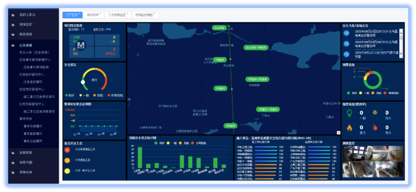416x192 pixels.
Task: Click the 2号竖井 map marker label
Action: pyautogui.click(x=220, y=88)
